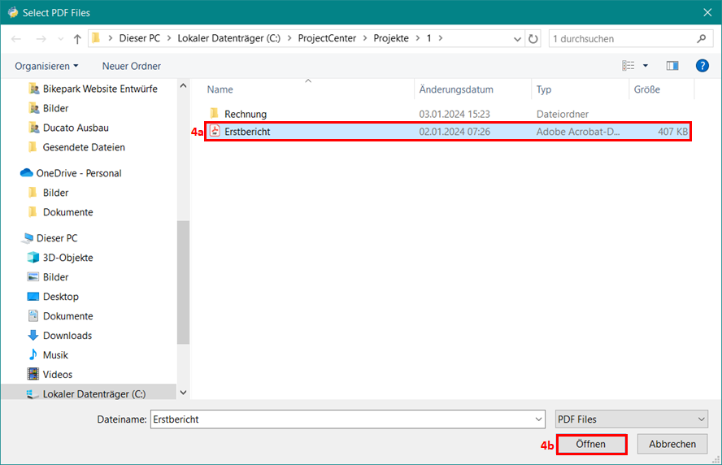Click the search box '1 durchsuchen'
Image resolution: width=722 pixels, height=465 pixels.
pos(622,39)
